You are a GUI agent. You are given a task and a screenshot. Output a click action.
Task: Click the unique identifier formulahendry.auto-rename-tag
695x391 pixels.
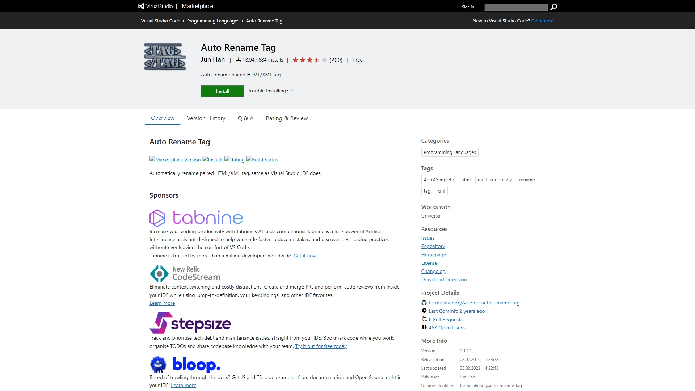click(491, 386)
